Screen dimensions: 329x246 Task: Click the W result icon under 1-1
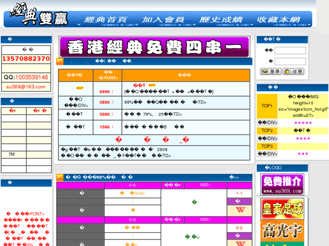pyautogui.click(x=240, y=210)
